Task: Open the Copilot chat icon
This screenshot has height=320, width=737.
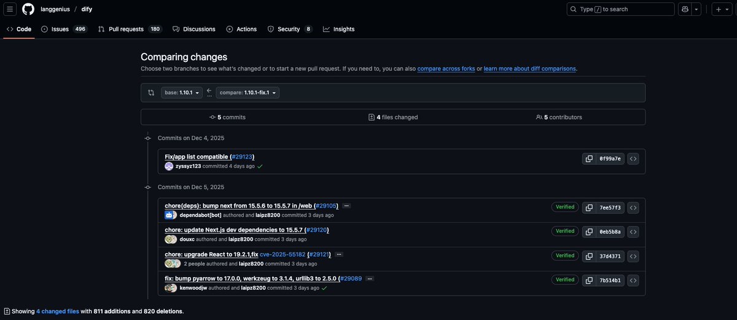Action: [x=685, y=9]
